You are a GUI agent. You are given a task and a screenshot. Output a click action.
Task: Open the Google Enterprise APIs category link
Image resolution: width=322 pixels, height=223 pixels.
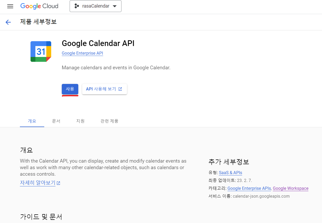(249, 188)
